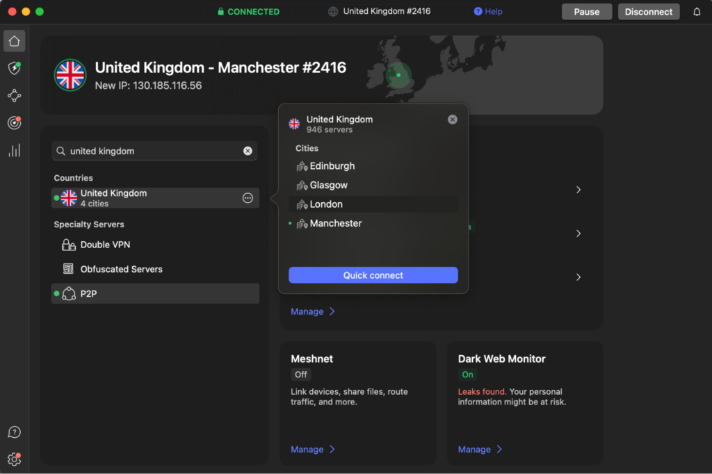Expand the second chevron row on right

click(x=578, y=234)
